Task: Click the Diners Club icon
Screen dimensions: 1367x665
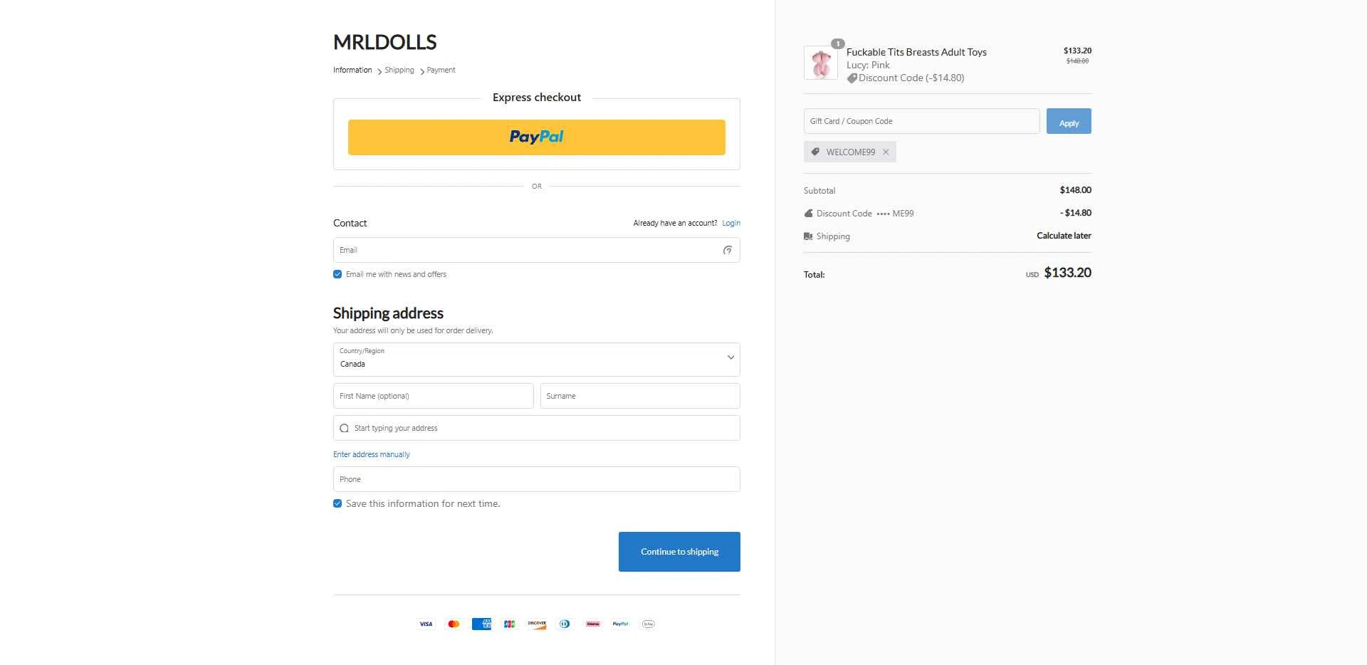Action: (x=565, y=624)
